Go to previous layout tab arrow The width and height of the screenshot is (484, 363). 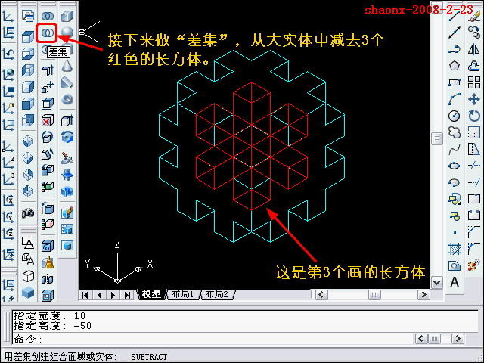click(99, 295)
